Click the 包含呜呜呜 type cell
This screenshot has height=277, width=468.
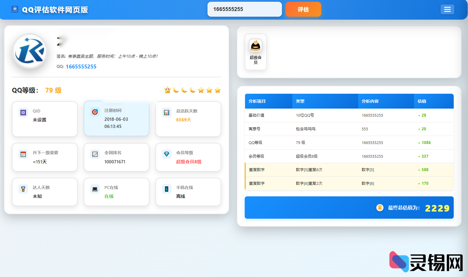[x=305, y=129]
